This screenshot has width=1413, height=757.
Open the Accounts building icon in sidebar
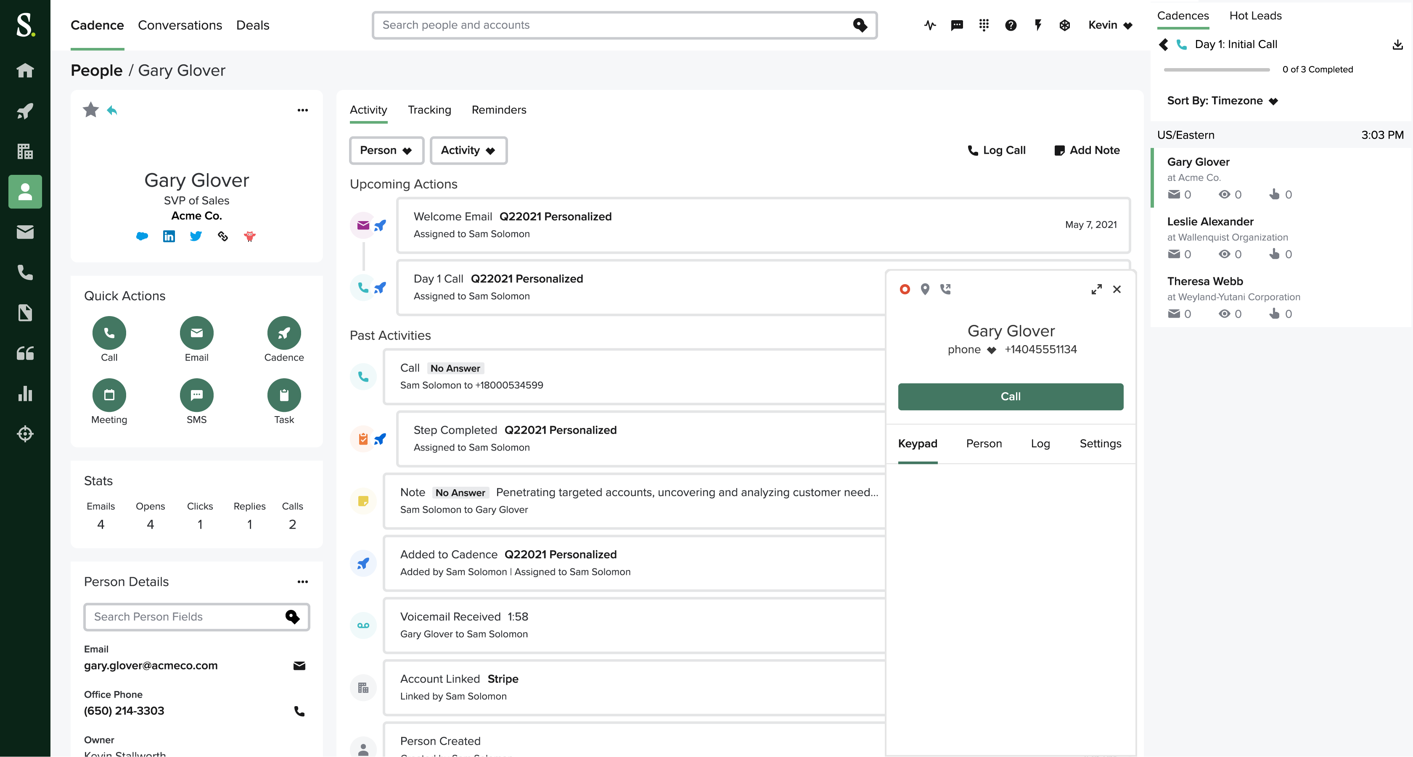[x=25, y=151]
